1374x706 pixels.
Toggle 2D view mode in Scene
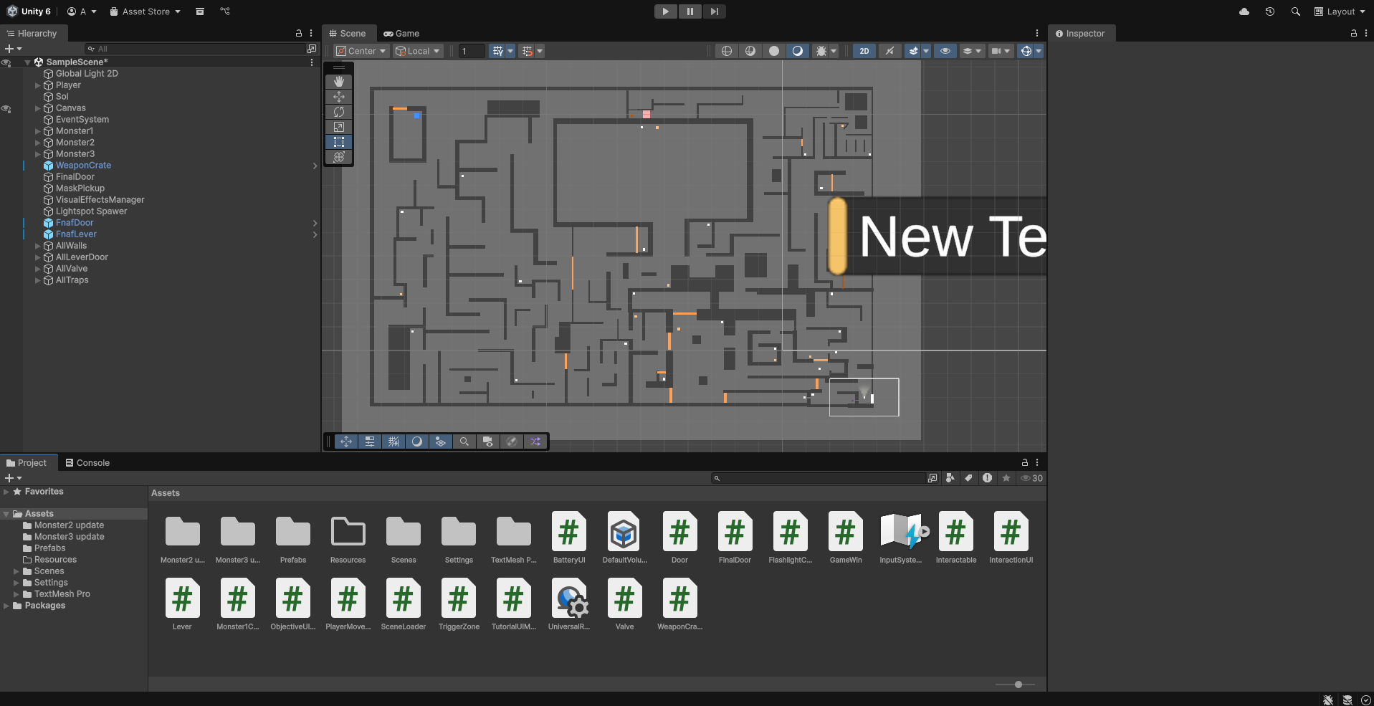(x=864, y=51)
